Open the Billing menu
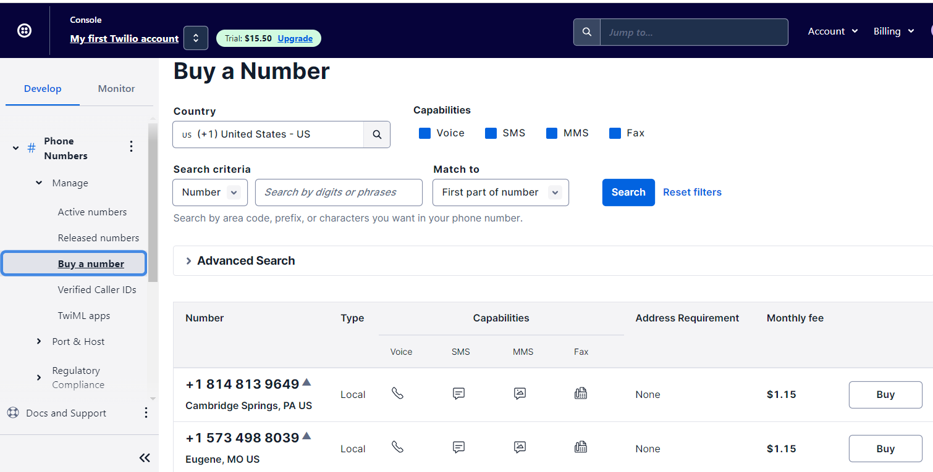Screen dimensions: 933x472 tap(893, 31)
